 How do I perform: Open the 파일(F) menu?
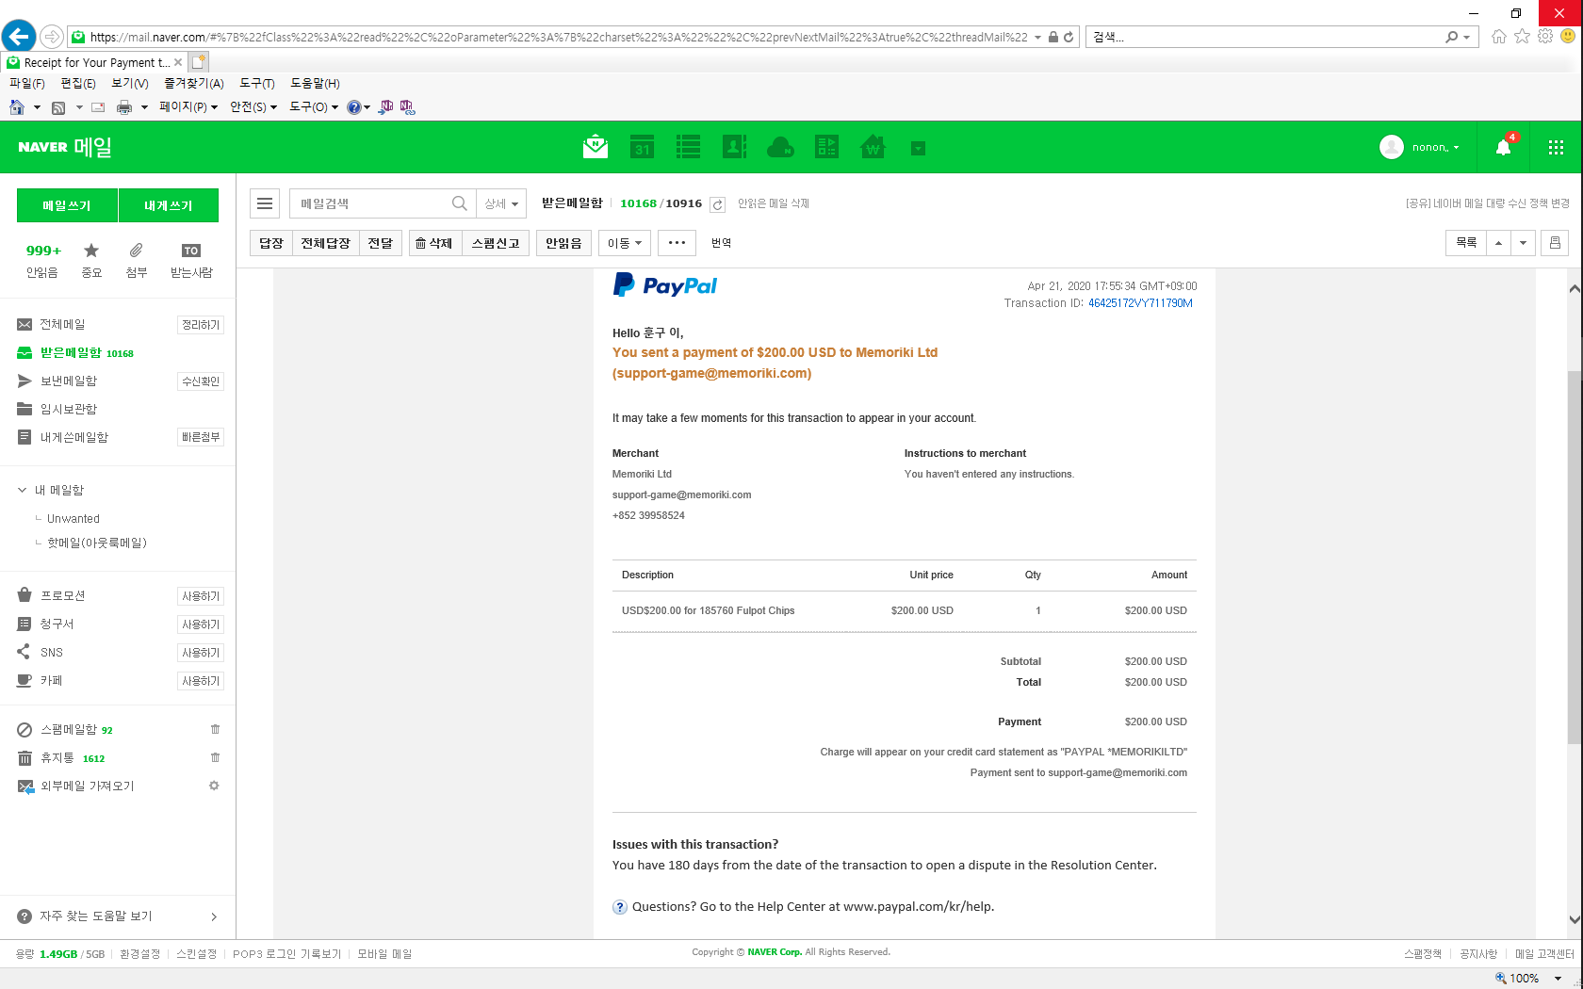(x=27, y=84)
